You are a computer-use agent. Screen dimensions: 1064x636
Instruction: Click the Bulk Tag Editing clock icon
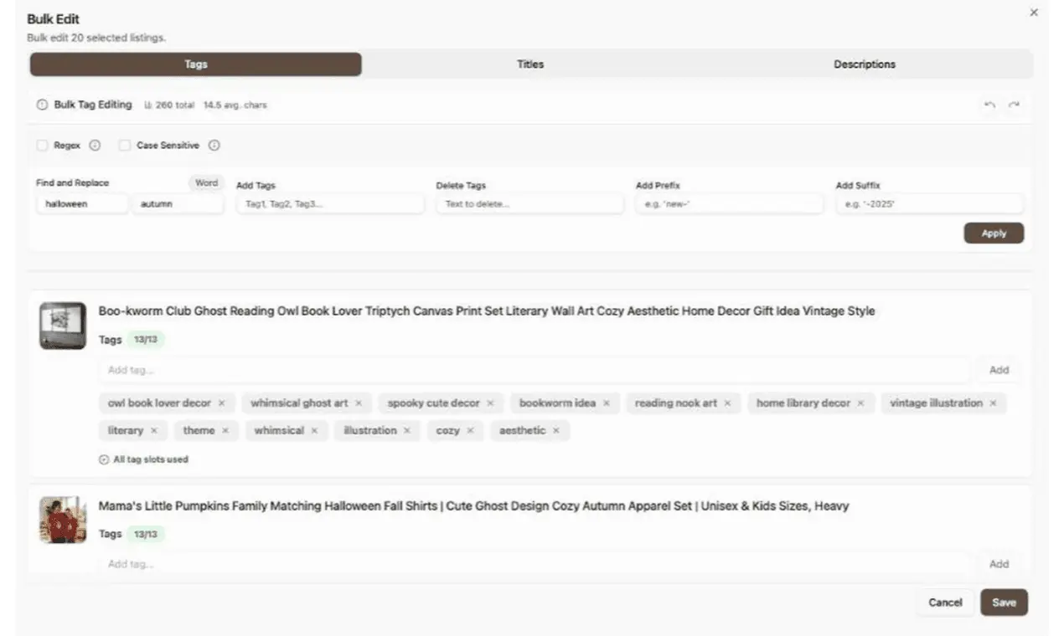coord(42,105)
